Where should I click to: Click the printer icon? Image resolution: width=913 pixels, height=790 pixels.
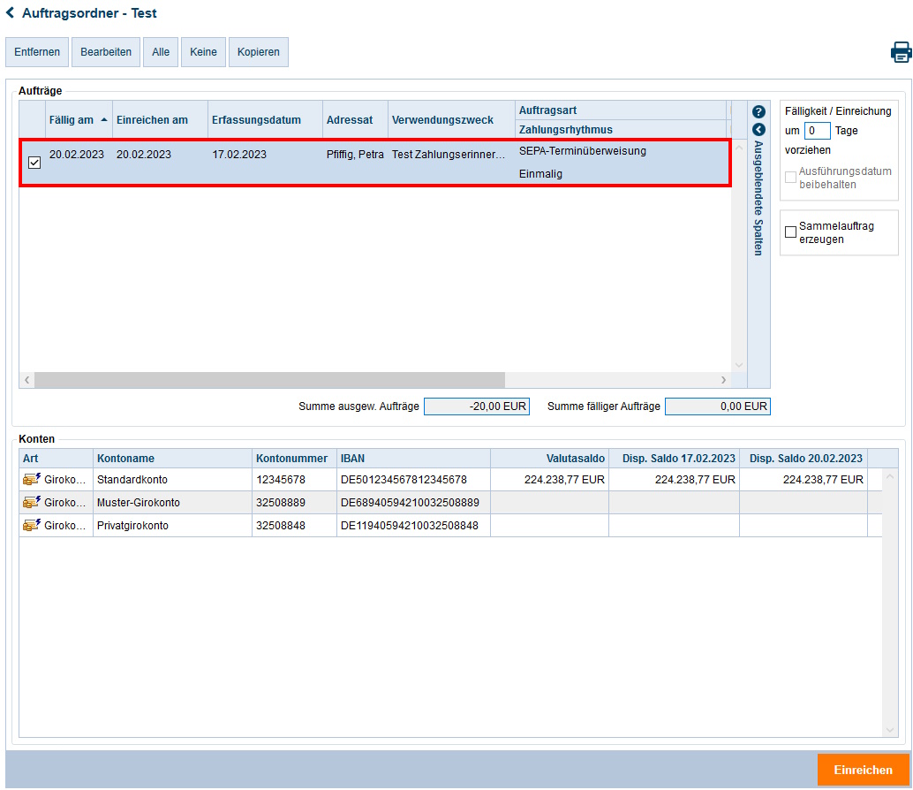[901, 52]
